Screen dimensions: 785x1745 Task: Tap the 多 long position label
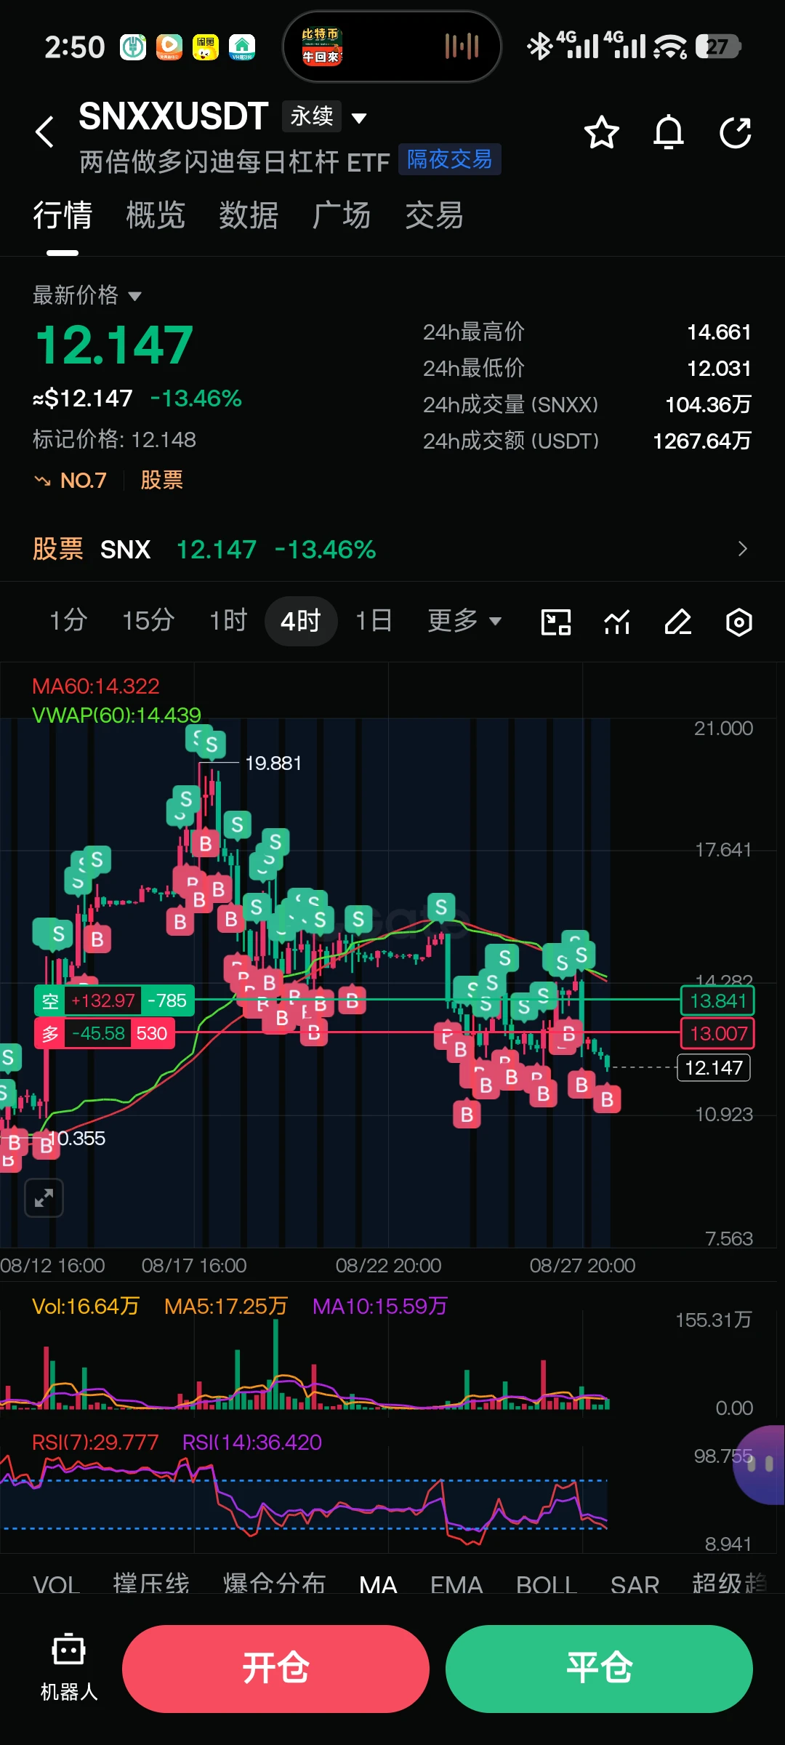pyautogui.click(x=50, y=1033)
